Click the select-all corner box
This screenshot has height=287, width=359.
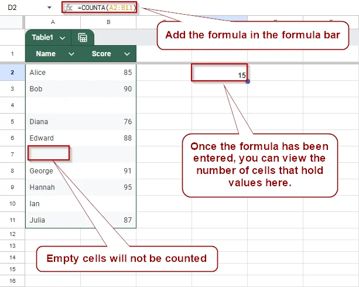[x=12, y=22]
